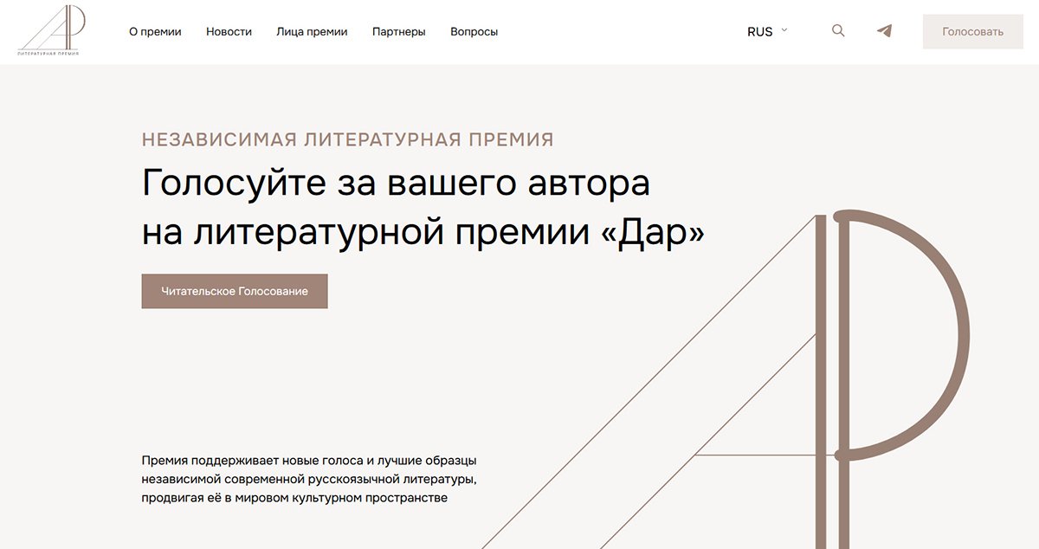Open the Партнеры page
The image size is (1039, 549).
pyautogui.click(x=397, y=31)
